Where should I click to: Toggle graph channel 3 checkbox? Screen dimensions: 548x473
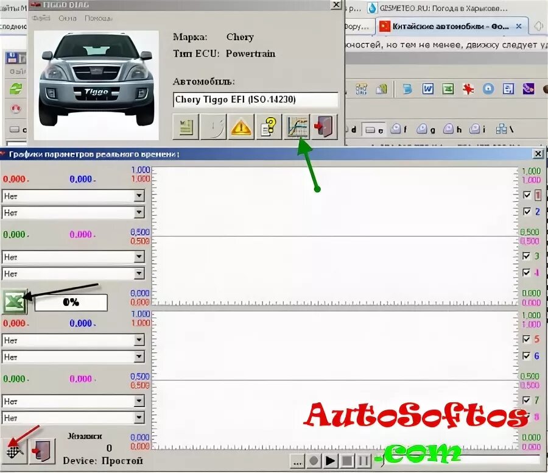click(526, 256)
